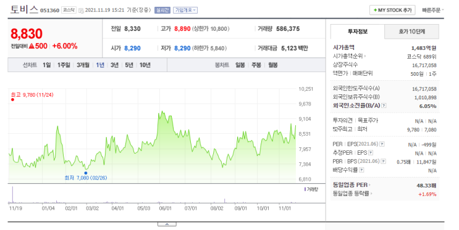Click the 시가총액 value 1,483억원

[424, 48]
